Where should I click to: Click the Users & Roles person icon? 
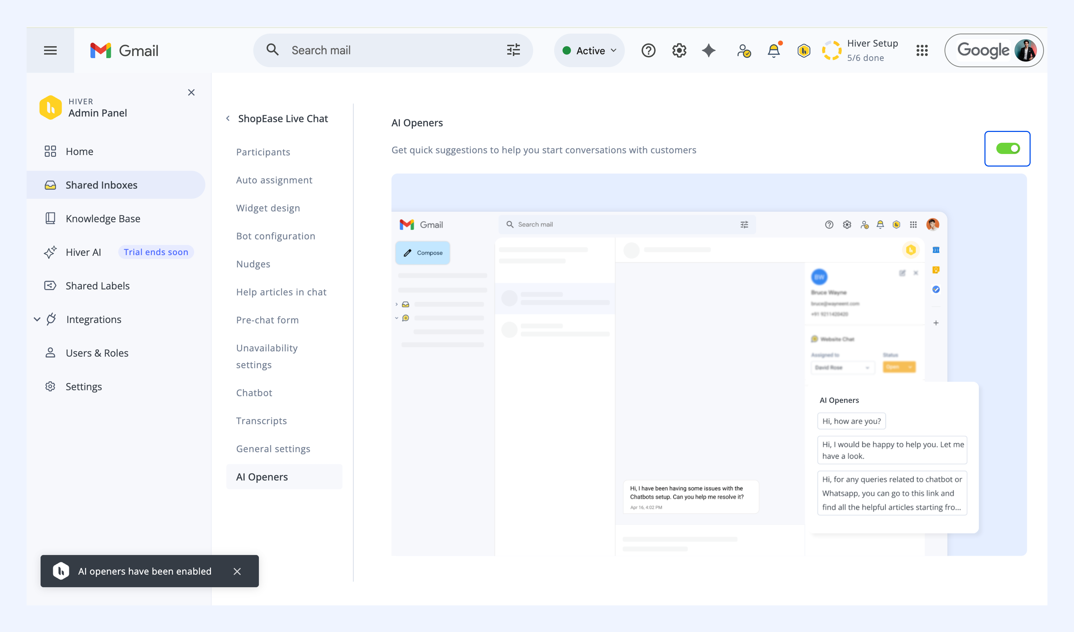[x=50, y=353]
